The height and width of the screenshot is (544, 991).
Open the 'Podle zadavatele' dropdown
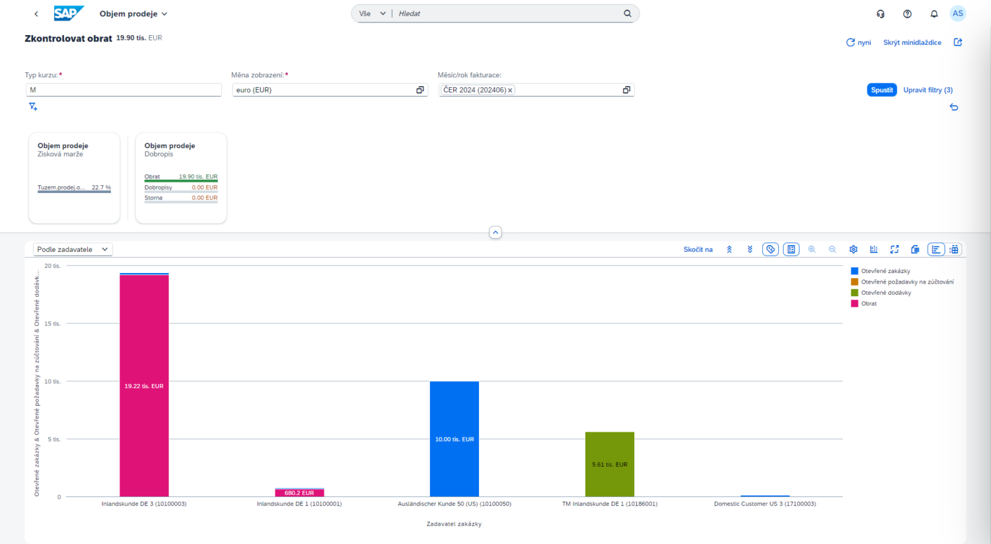click(73, 249)
